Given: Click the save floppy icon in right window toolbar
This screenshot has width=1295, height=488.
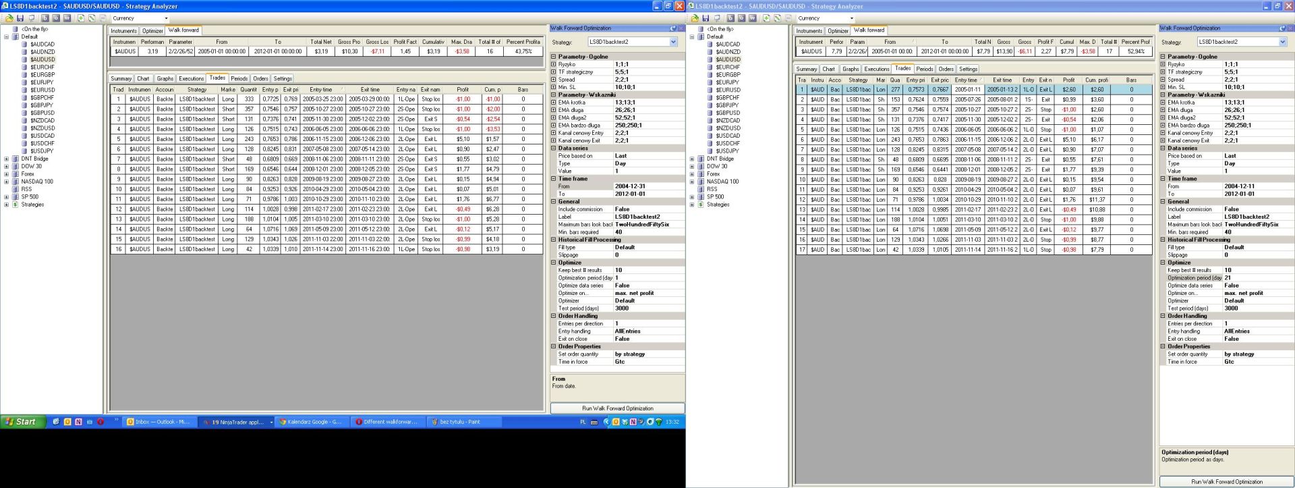Looking at the screenshot, I should click(706, 18).
